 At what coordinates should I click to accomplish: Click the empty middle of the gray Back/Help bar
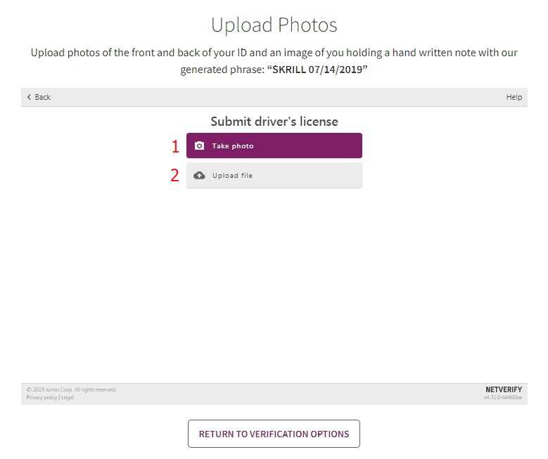[x=274, y=97]
